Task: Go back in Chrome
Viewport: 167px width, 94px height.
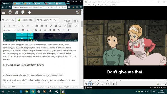Action: (x=3, y=7)
